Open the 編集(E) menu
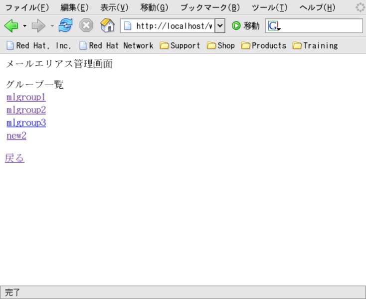366x299 pixels. [x=75, y=7]
